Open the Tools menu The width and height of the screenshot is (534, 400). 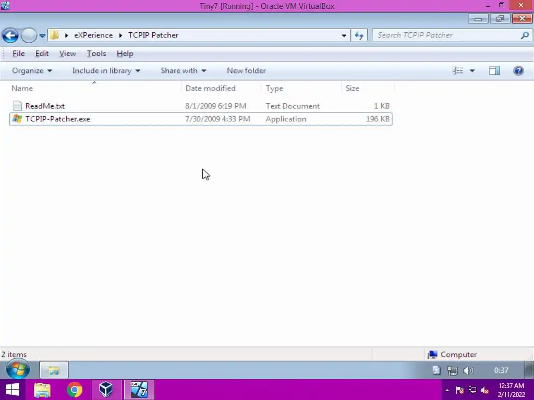pyautogui.click(x=96, y=54)
